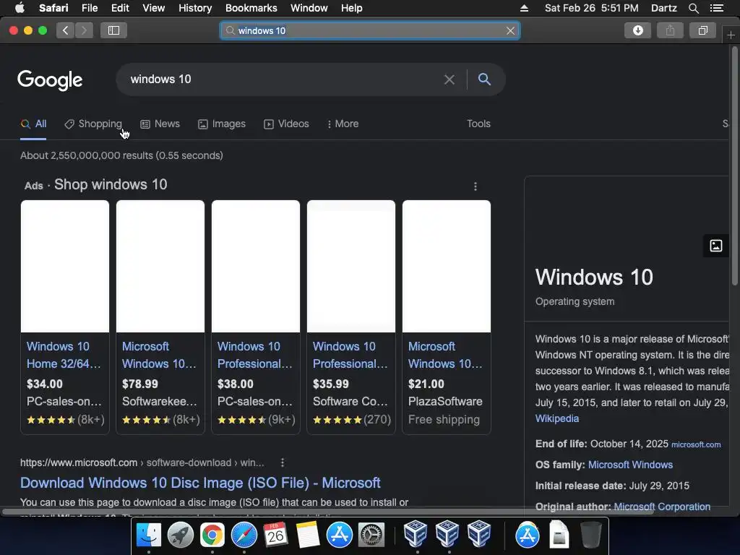Show Safari downloads

point(637,30)
